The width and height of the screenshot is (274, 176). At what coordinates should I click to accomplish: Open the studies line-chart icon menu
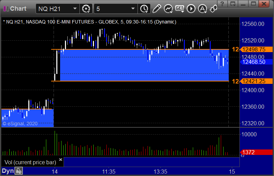pyautogui.click(x=168, y=9)
